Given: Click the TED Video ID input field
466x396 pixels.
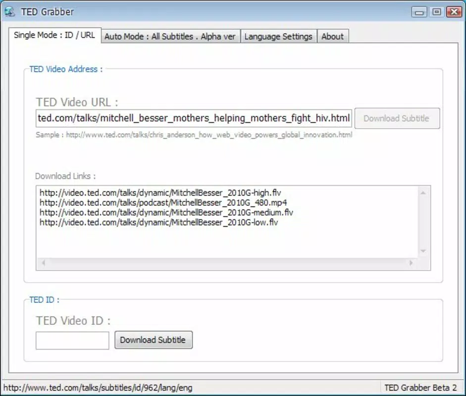Looking at the screenshot, I should tap(72, 340).
